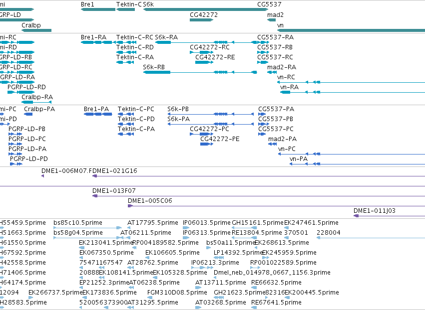This screenshot has width=425, height=310.
Task: Select the AT17795.5prime EST label
Action: point(153,223)
